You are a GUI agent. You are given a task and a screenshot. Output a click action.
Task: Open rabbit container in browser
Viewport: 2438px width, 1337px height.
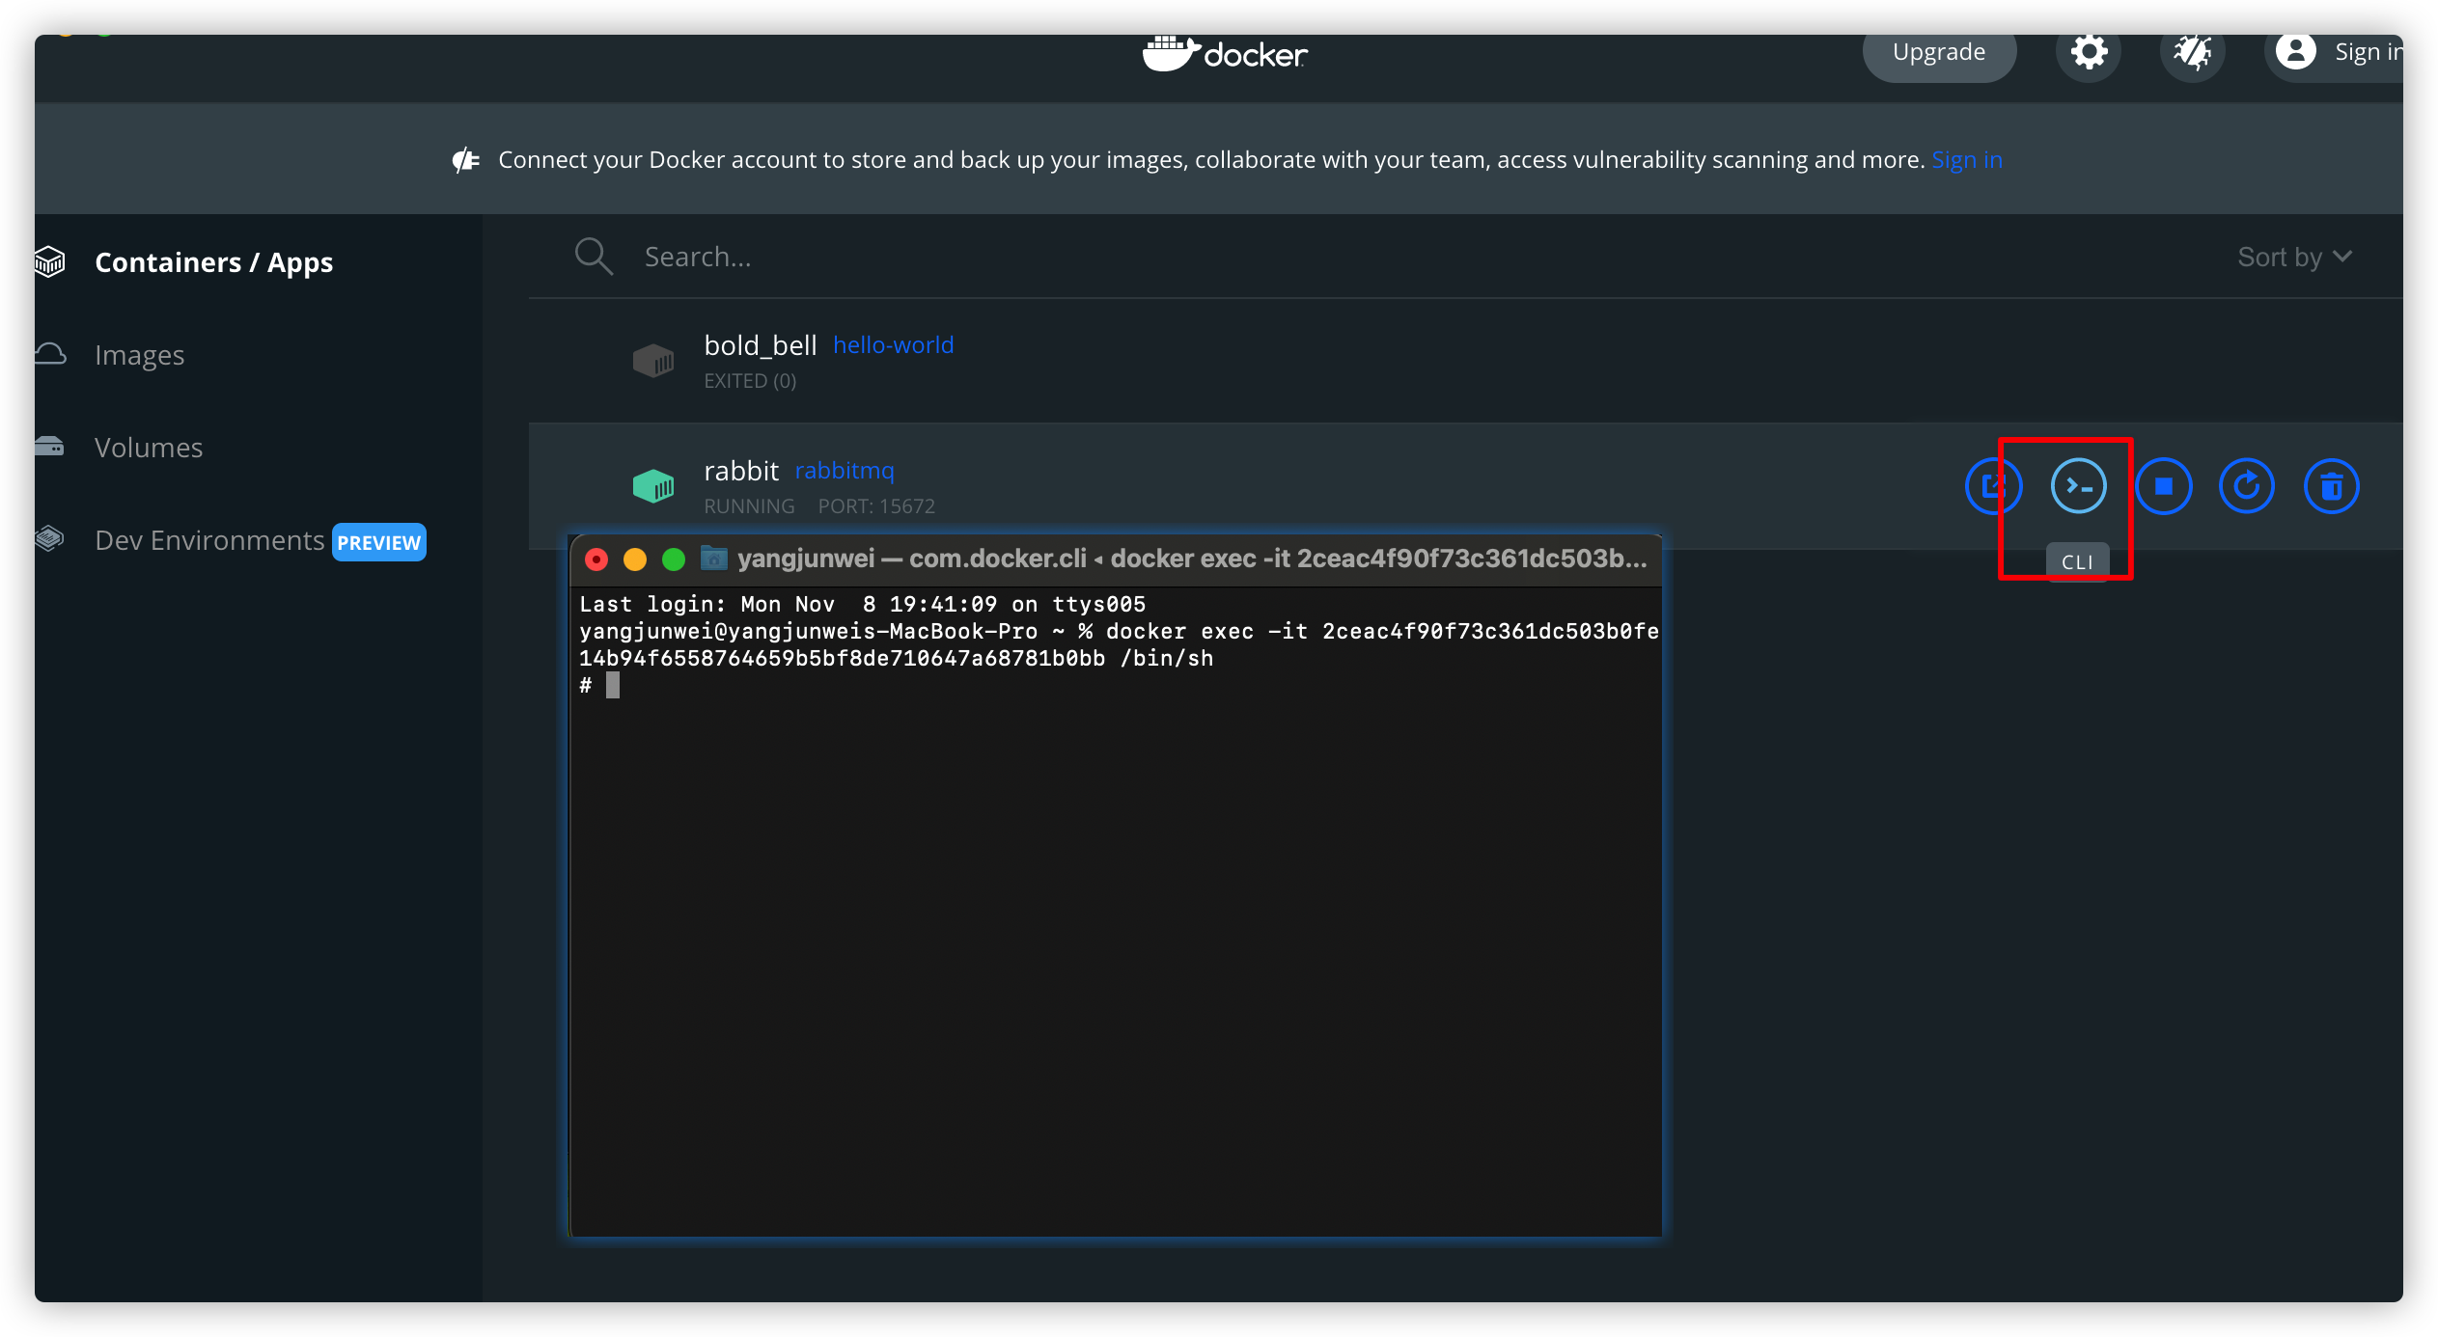point(1993,486)
